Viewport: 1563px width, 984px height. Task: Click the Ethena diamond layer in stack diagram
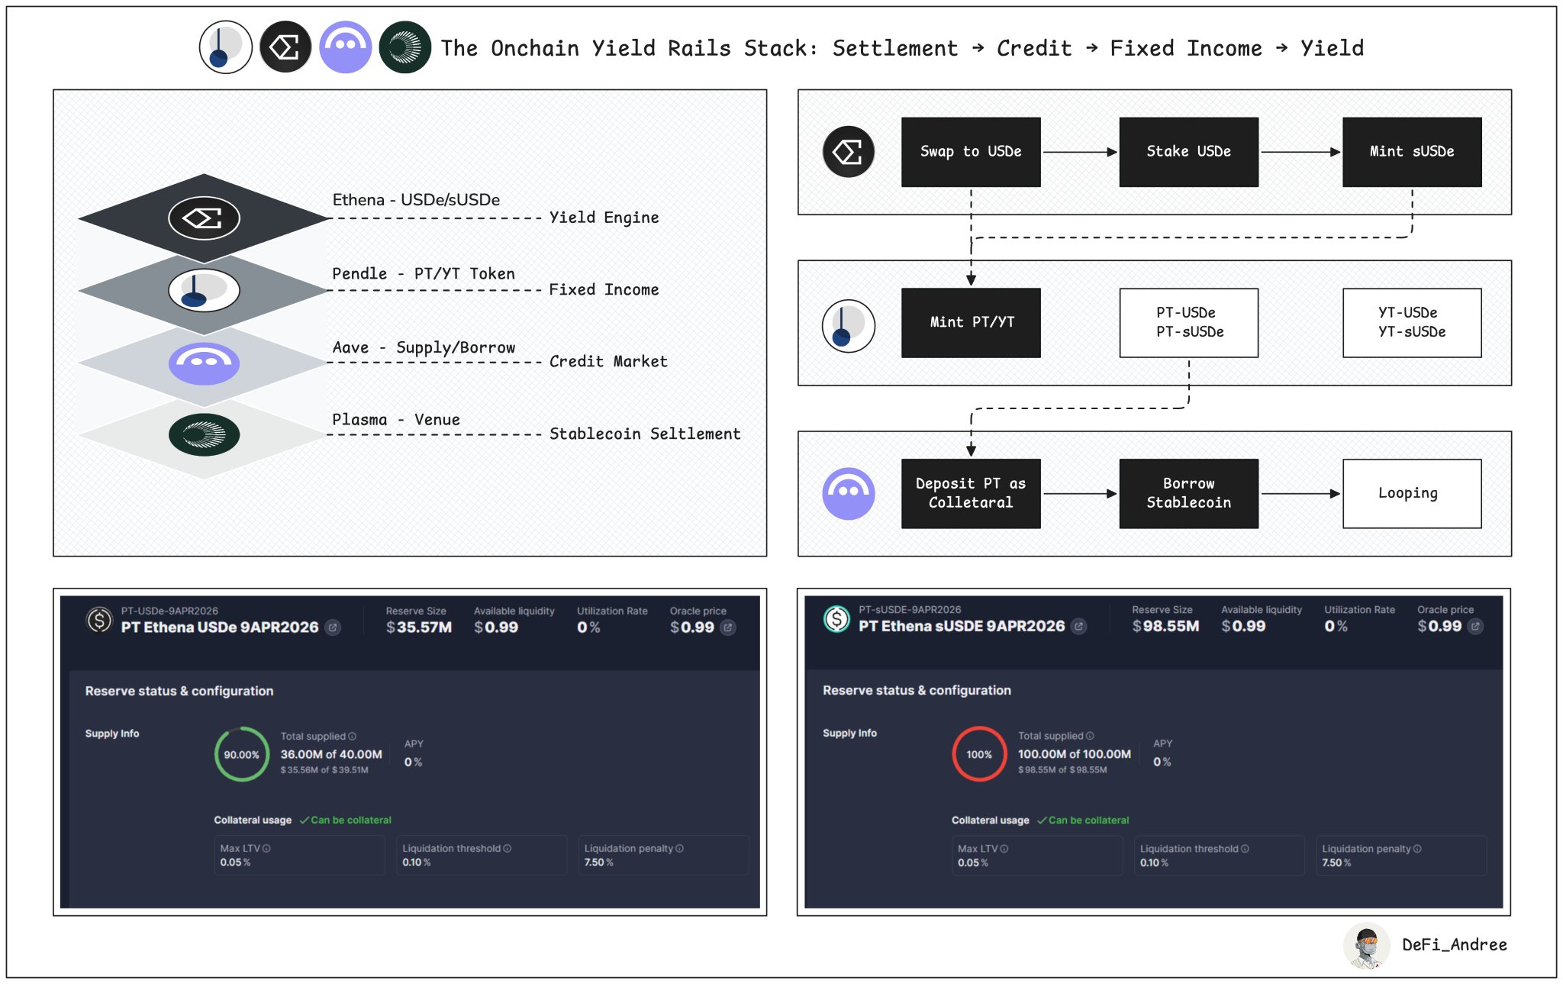204,218
